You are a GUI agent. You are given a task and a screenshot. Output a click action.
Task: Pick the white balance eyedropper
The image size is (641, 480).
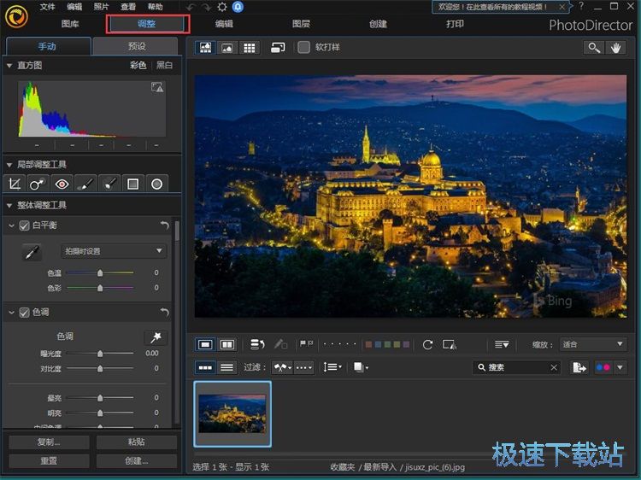[x=31, y=252]
